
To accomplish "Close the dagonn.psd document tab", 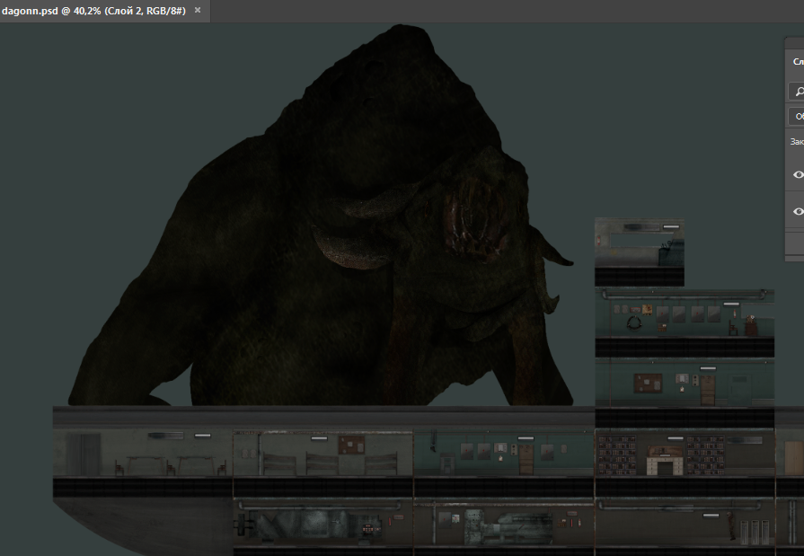I will (198, 10).
